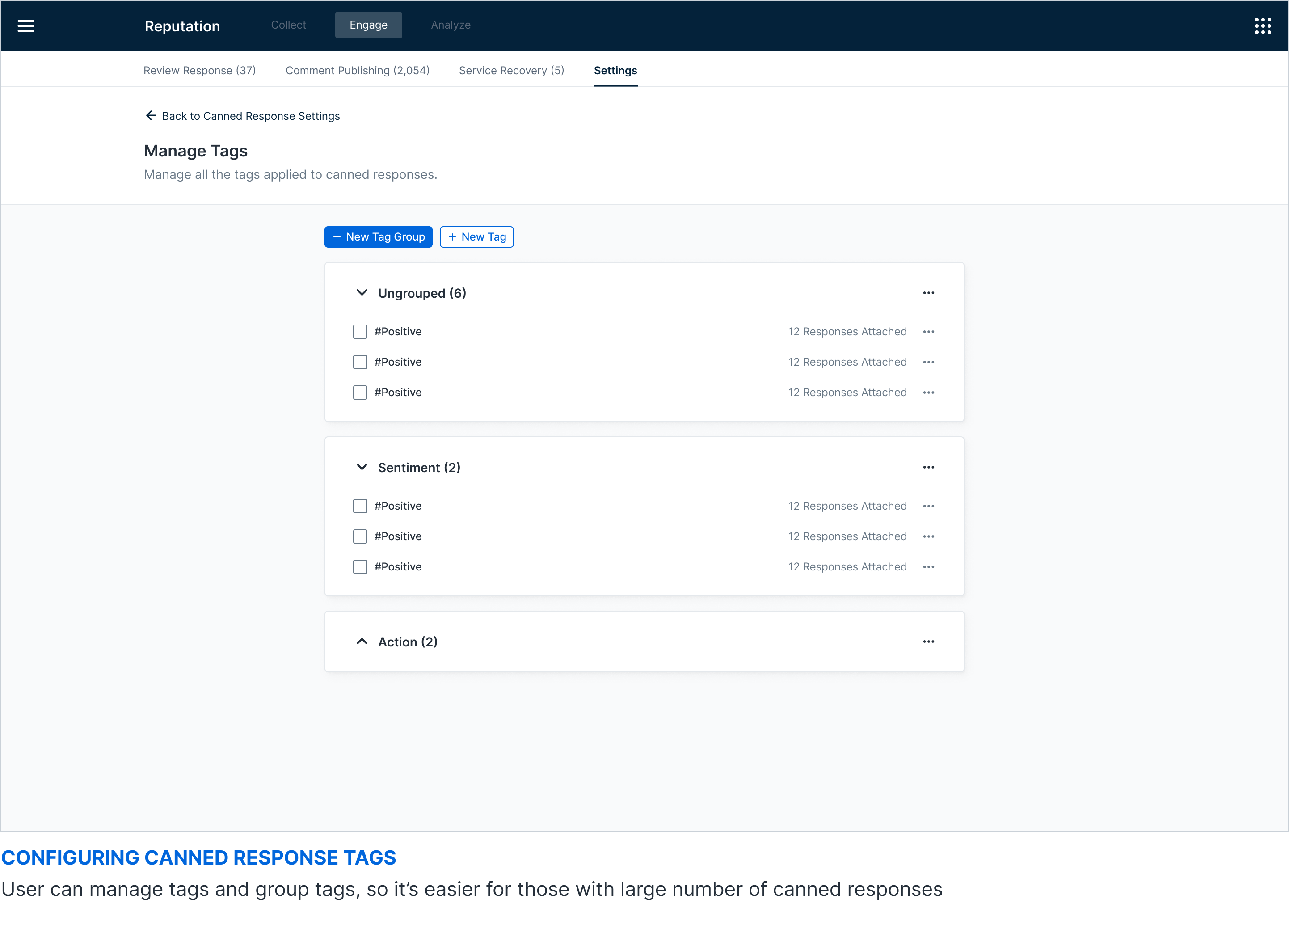Check the second #Positive tag in Sentiment
The width and height of the screenshot is (1289, 929).
point(360,536)
